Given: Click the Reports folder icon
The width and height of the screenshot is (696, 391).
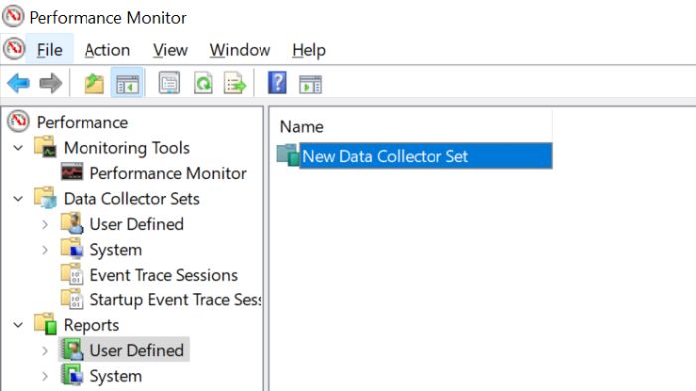Looking at the screenshot, I should tap(46, 324).
